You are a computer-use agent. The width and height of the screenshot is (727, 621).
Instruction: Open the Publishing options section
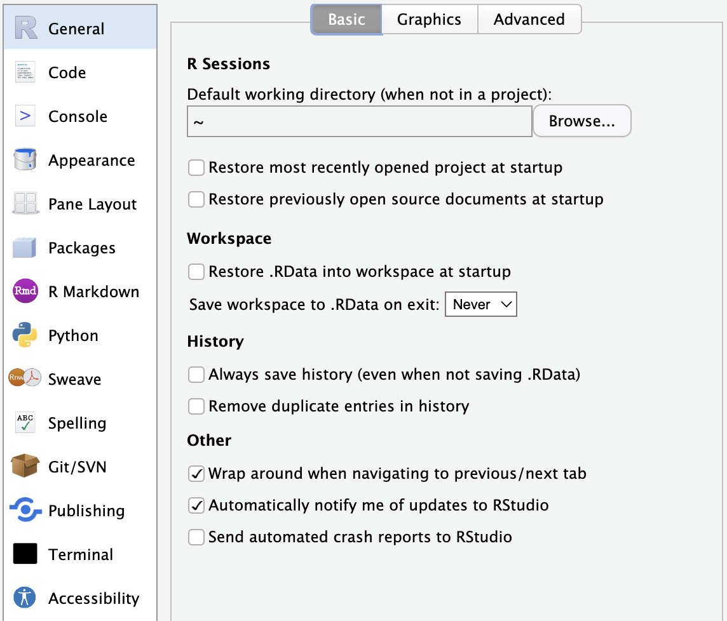tap(80, 511)
